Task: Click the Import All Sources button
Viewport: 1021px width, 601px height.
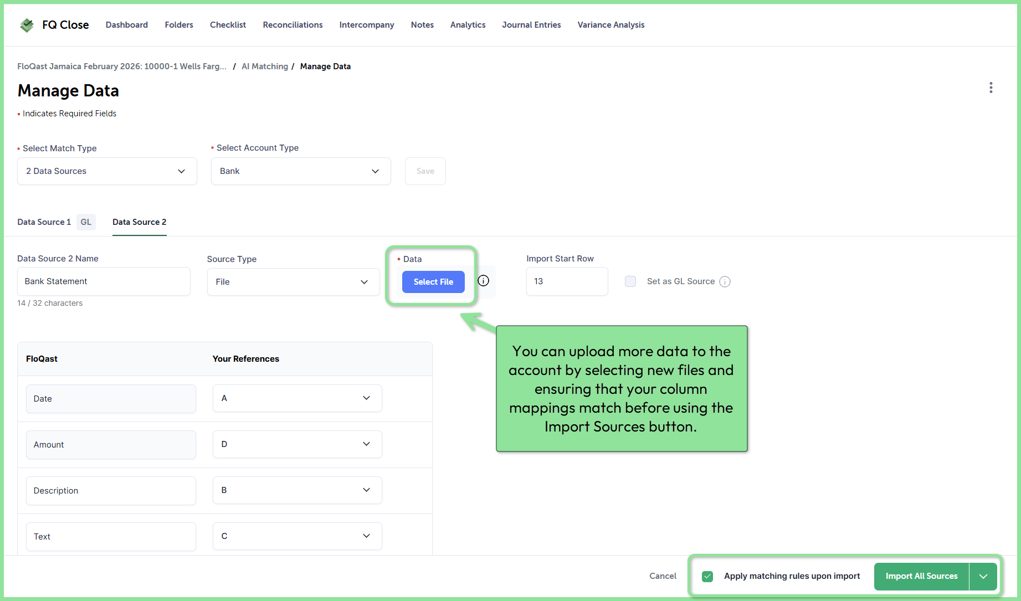Action: [921, 576]
